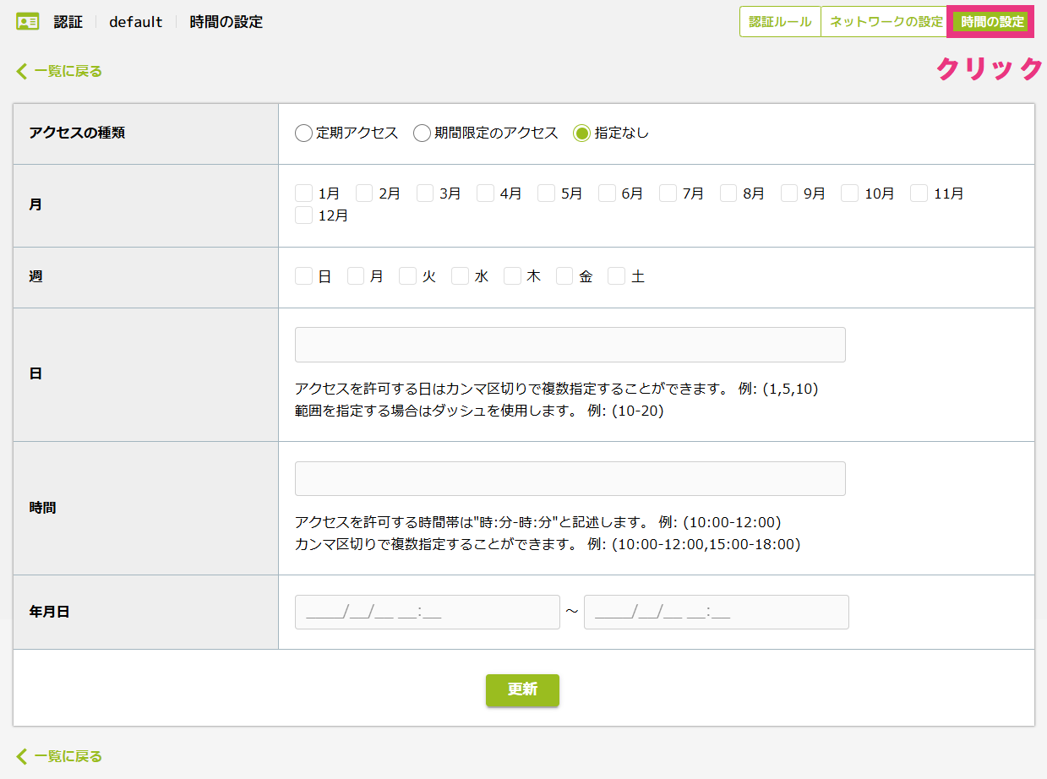Screen dimensions: 1047x779
Task: Tick the 7月 checkbox
Action: coord(668,193)
